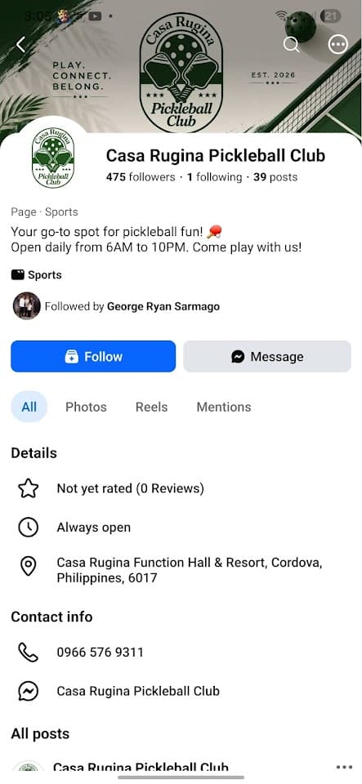
Task: Open the search magnifier icon
Action: 291,44
